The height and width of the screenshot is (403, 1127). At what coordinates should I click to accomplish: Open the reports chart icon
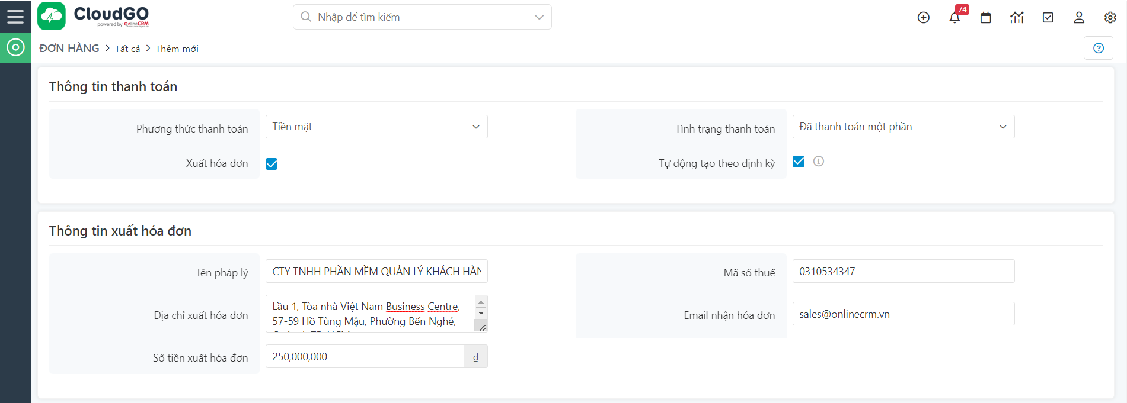point(1017,18)
